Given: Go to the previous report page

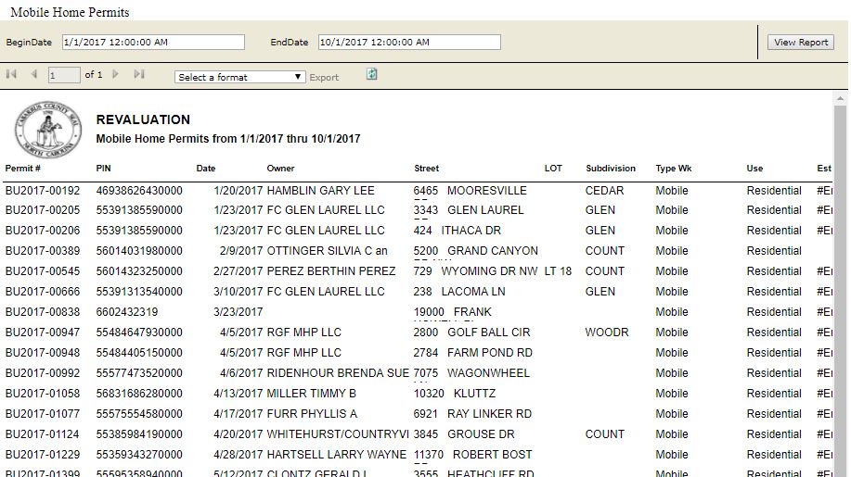Looking at the screenshot, I should 34,75.
